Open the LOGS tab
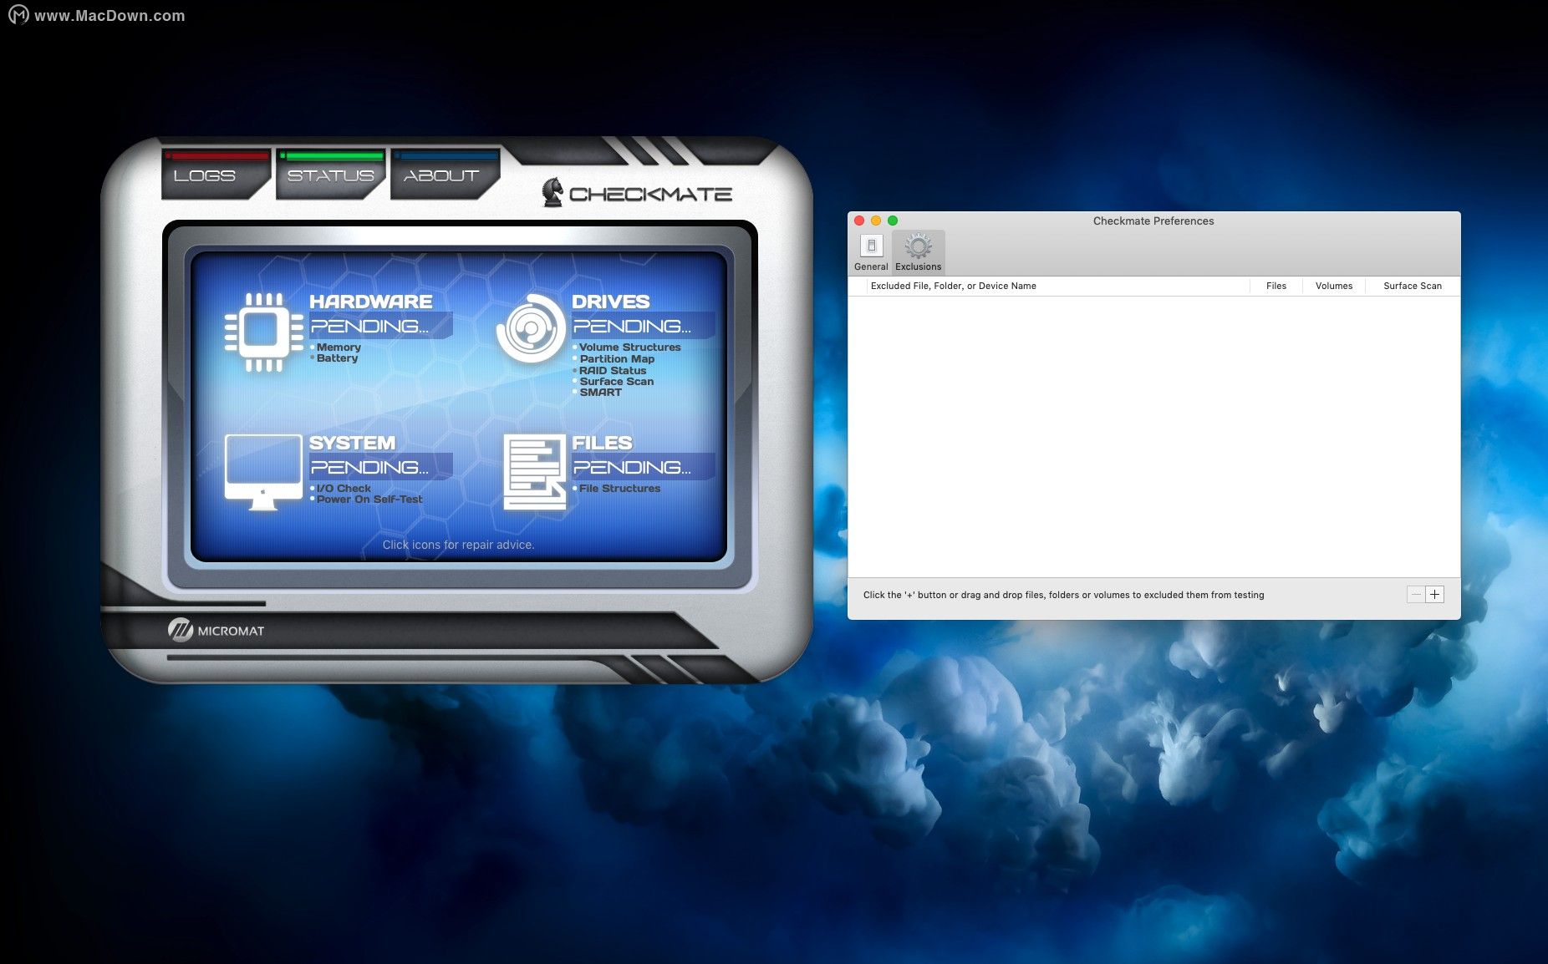The height and width of the screenshot is (964, 1548). (206, 175)
